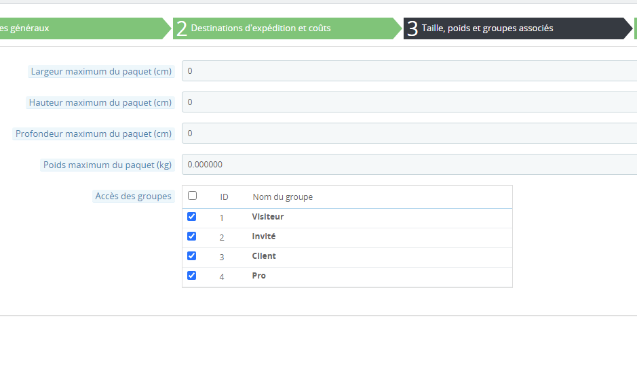Click the Pro group name text
637x370 pixels.
click(259, 276)
